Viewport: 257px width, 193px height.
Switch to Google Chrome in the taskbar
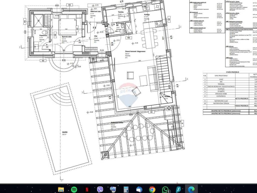[x=152, y=189]
